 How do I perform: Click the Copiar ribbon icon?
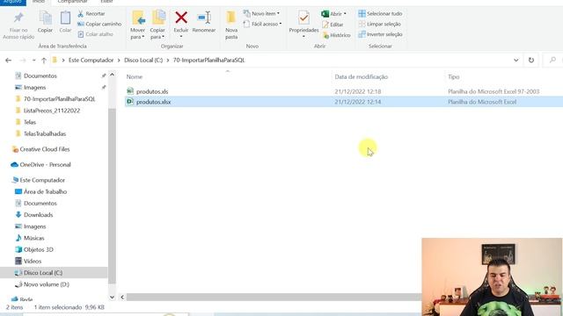(x=45, y=22)
